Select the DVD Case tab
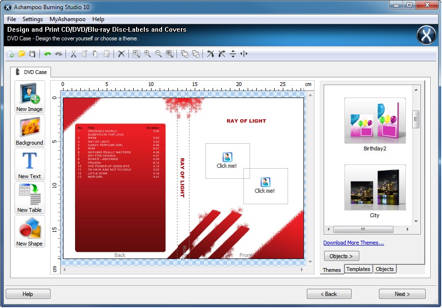The image size is (442, 308). point(31,72)
